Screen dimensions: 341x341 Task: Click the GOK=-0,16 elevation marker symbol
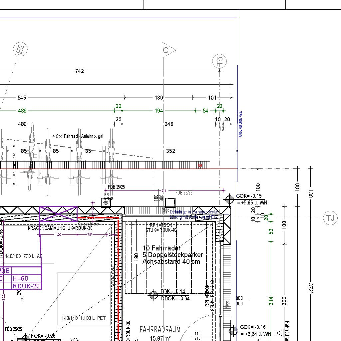(x=233, y=331)
